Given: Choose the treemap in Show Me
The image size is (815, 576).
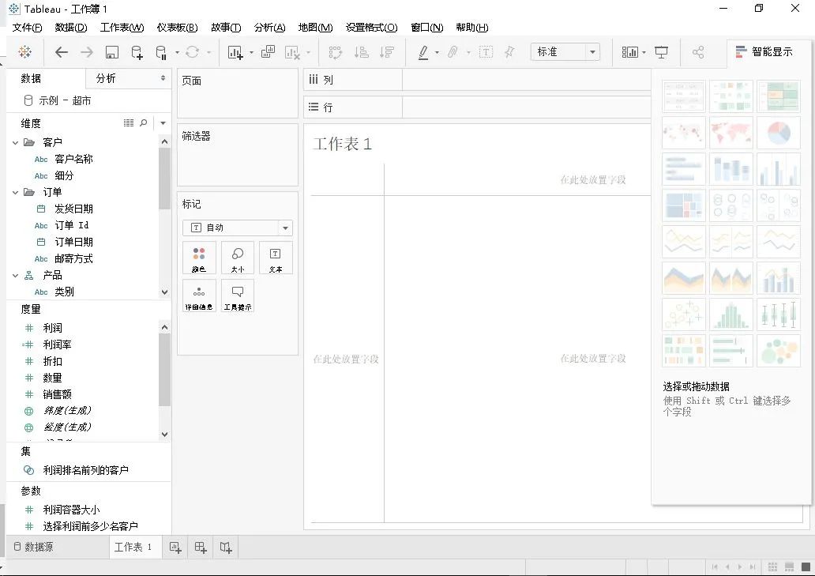Looking at the screenshot, I should coord(683,206).
